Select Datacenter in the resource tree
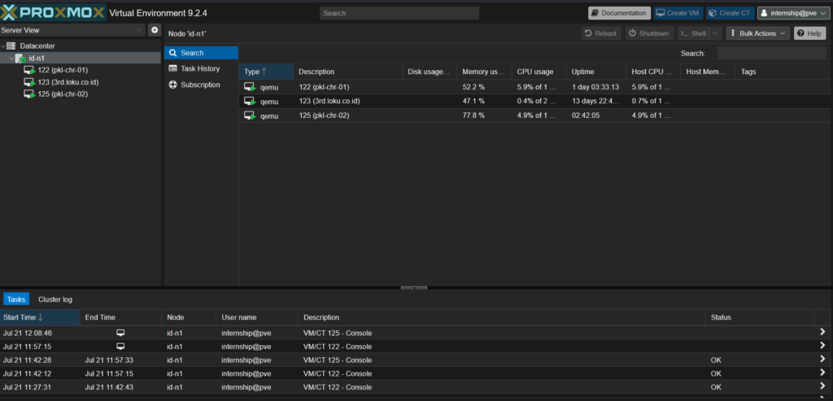The width and height of the screenshot is (833, 401). point(37,46)
